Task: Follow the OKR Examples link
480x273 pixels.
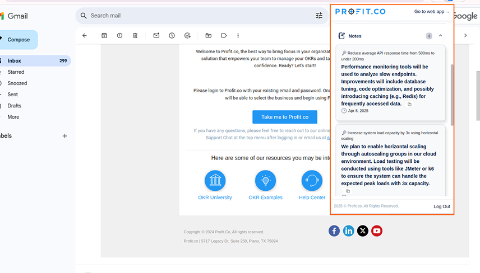Action: [x=265, y=197]
